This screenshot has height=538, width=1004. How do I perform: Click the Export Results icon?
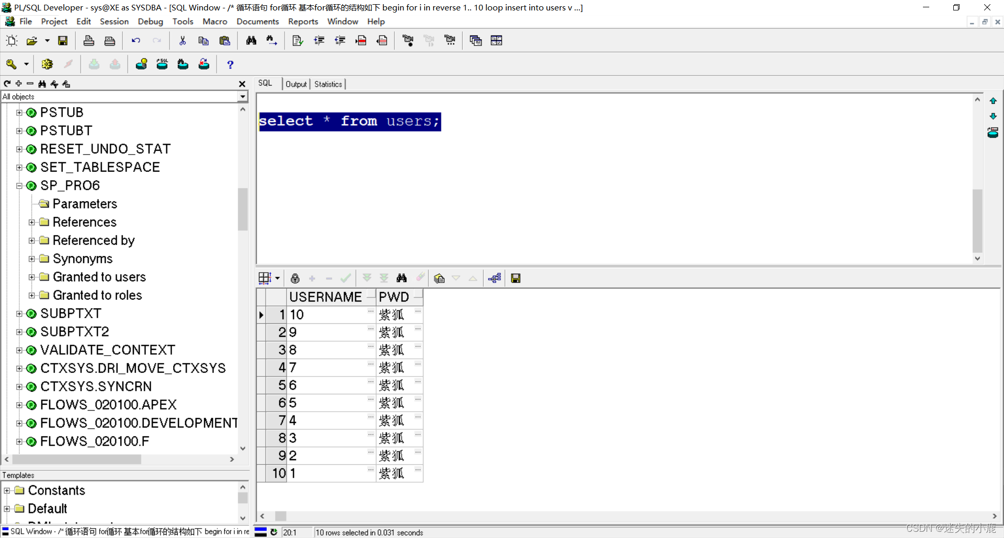coord(439,278)
